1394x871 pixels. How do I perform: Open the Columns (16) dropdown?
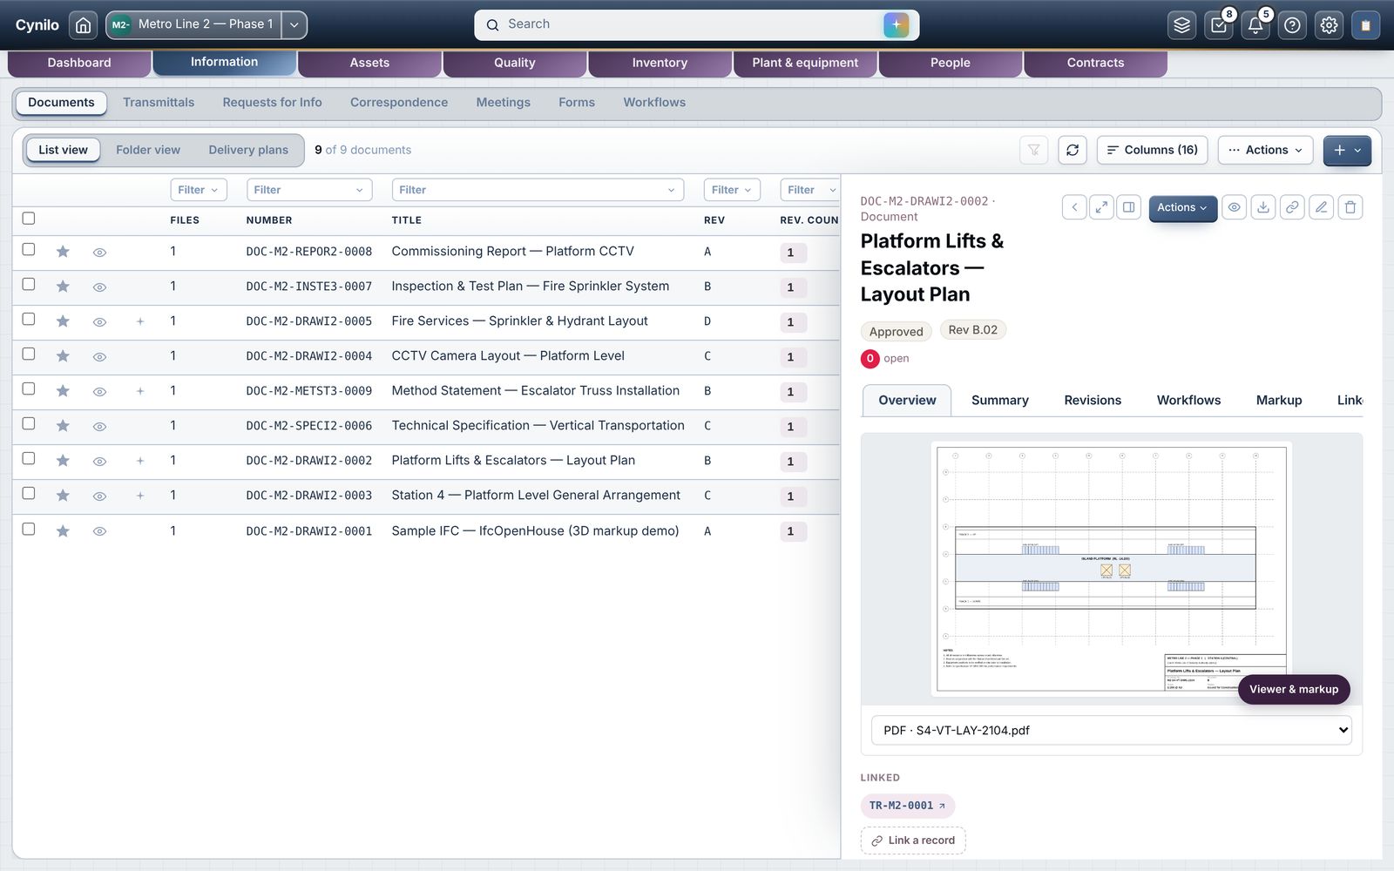[1152, 150]
